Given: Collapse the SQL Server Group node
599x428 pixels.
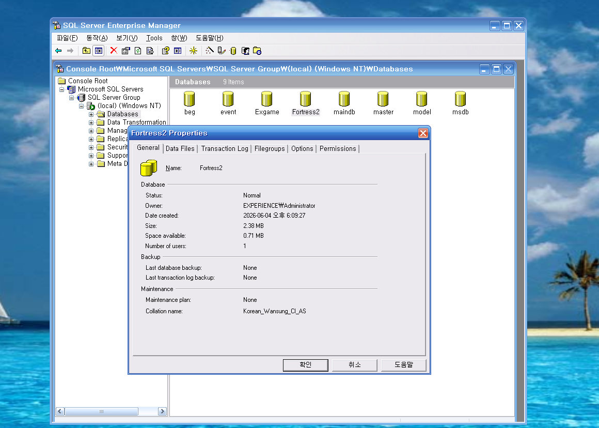Looking at the screenshot, I should [71, 98].
